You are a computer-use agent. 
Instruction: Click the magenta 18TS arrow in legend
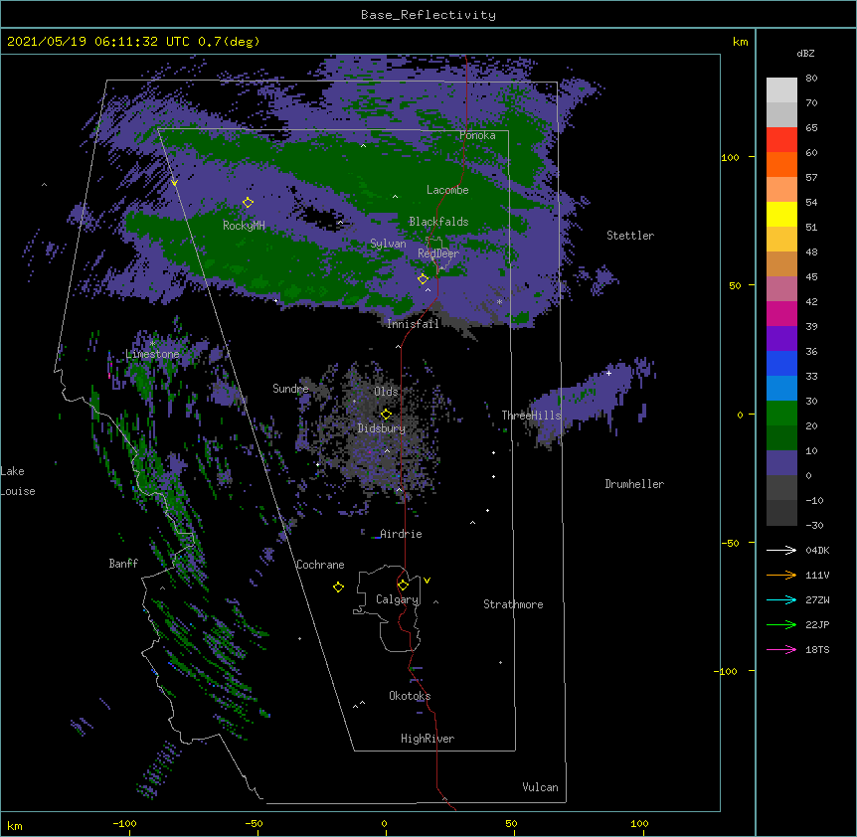pyautogui.click(x=781, y=649)
